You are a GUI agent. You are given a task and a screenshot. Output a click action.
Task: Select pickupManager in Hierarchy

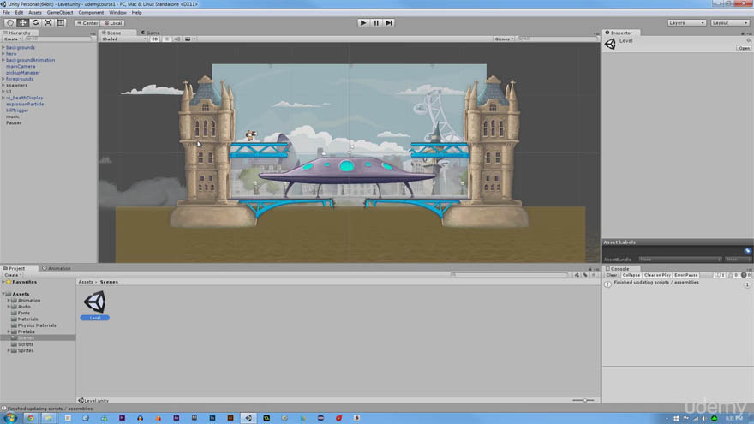pos(23,73)
